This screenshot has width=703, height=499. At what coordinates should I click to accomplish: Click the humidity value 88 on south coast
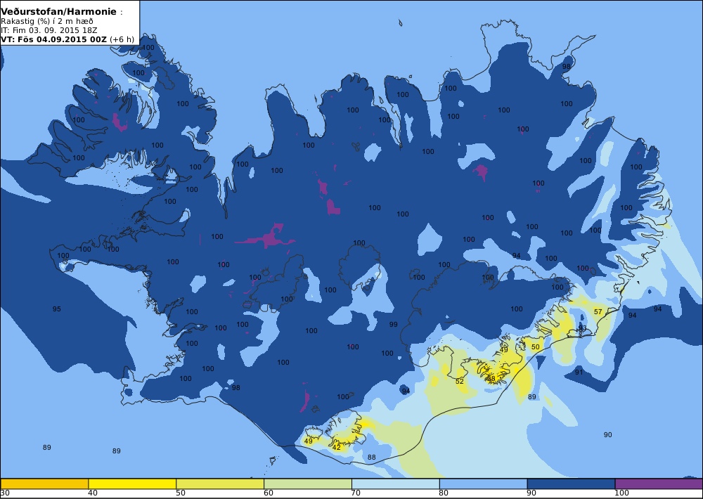372,458
